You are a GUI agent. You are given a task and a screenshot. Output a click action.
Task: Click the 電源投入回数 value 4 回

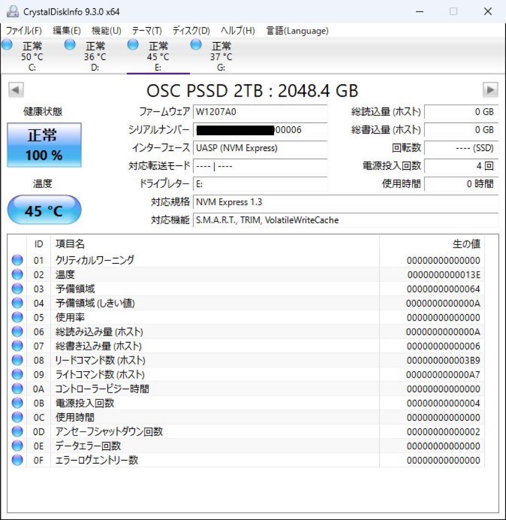[x=461, y=166]
